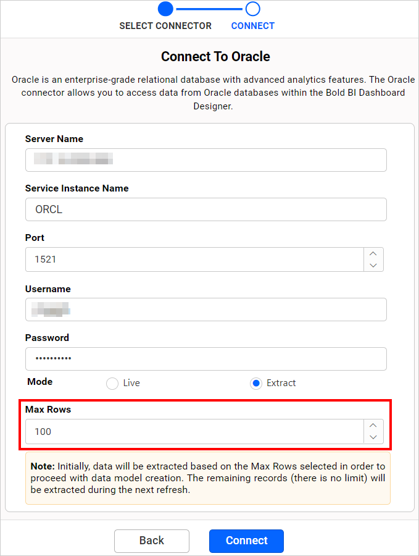Click the blue Connect button
The height and width of the screenshot is (556, 419).
(246, 541)
